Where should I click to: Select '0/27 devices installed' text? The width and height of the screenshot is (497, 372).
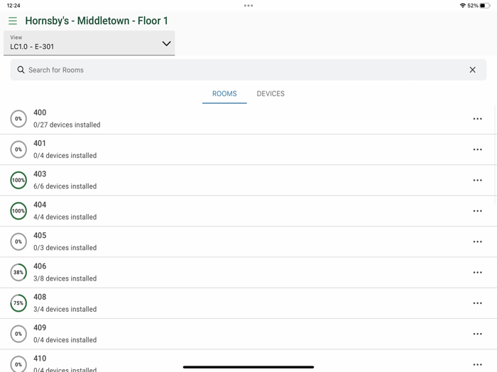[x=67, y=125]
